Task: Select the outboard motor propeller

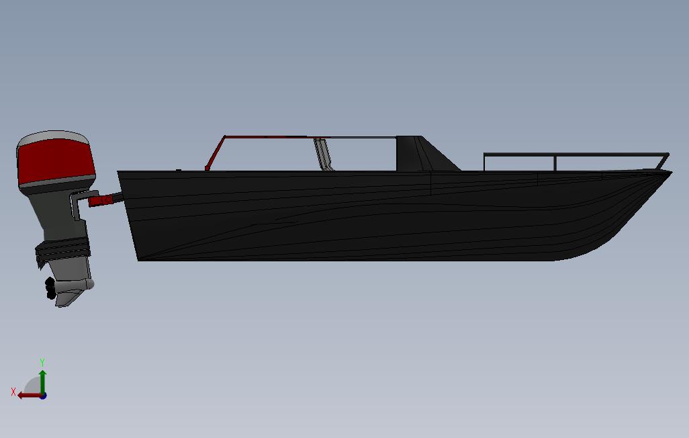Action: tap(50, 288)
